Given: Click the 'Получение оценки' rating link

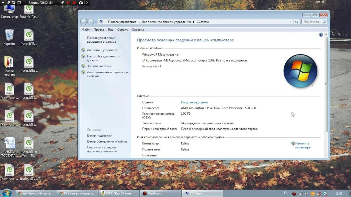Looking at the screenshot, I should tap(194, 102).
